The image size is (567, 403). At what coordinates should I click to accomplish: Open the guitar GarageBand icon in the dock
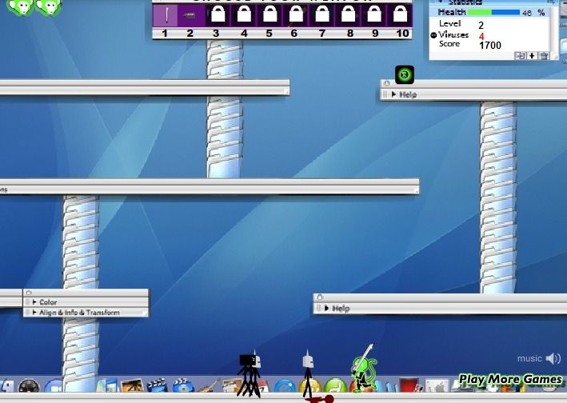(208, 386)
